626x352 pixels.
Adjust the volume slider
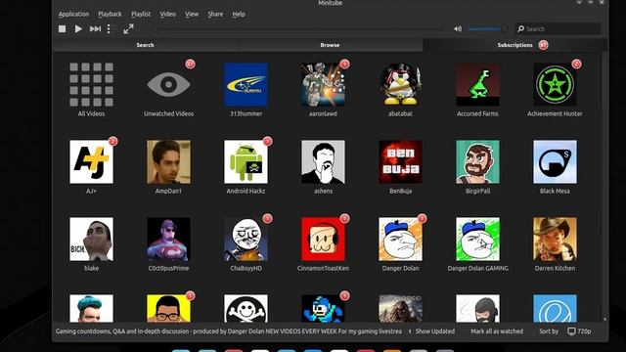[487, 28]
